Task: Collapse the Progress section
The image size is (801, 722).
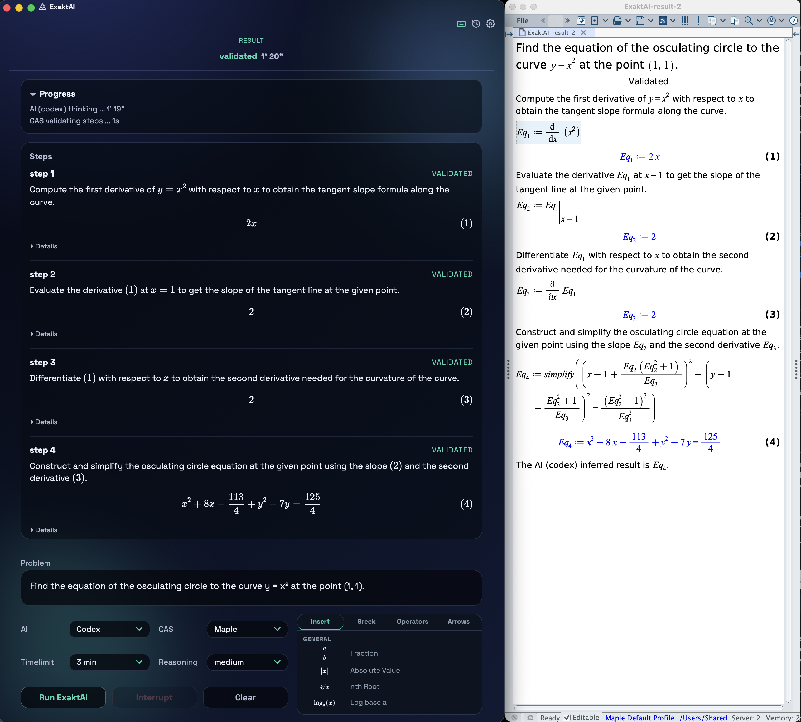Action: pos(33,94)
